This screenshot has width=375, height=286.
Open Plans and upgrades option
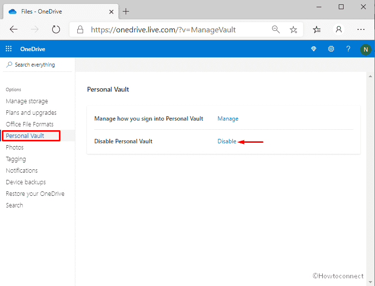[x=31, y=113]
